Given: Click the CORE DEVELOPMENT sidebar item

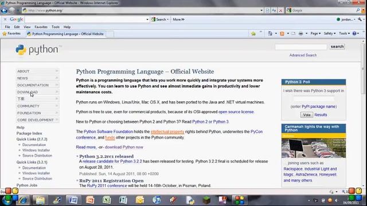Looking at the screenshot, I should click(x=37, y=120).
